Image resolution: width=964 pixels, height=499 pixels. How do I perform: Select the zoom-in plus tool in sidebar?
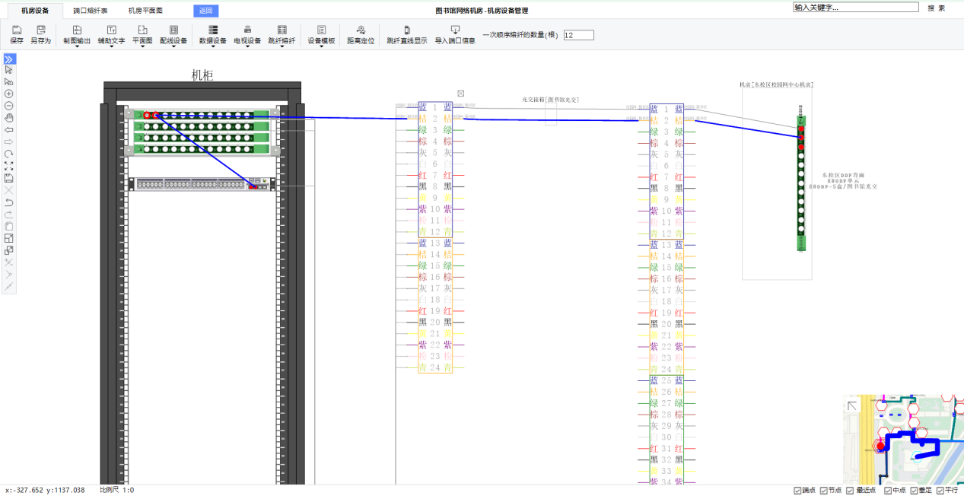(x=9, y=94)
